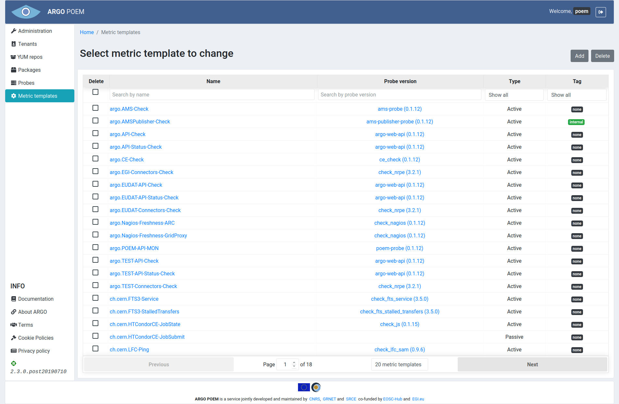Click the About ARGO link icon
This screenshot has height=404, width=619.
pyautogui.click(x=14, y=312)
